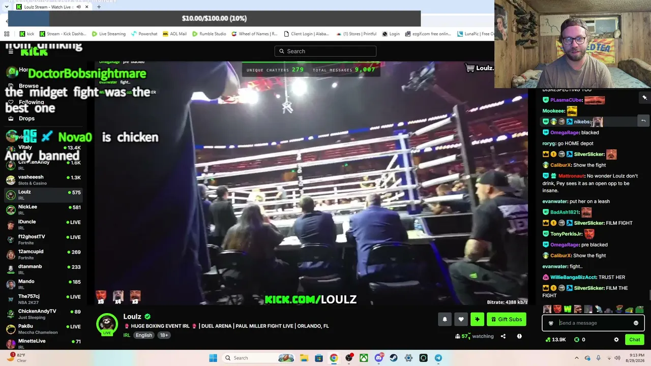
Task: Open MinetteLive channel in the sidebar
Action: click(x=43, y=343)
